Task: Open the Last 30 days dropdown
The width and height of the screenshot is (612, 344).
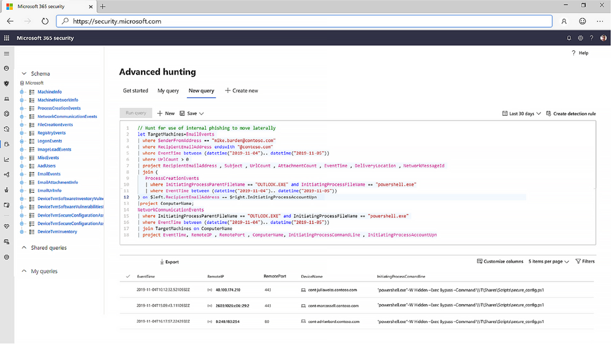Action: (521, 113)
